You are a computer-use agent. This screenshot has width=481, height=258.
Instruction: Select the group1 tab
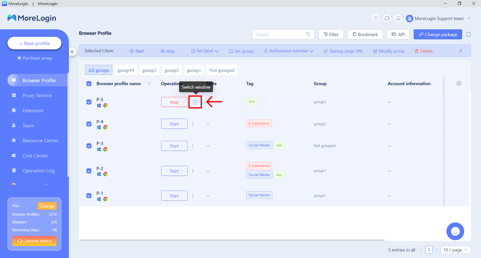(194, 70)
